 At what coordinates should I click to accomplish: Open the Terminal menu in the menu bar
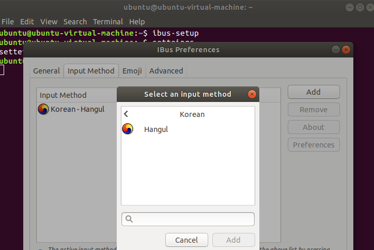pos(108,22)
